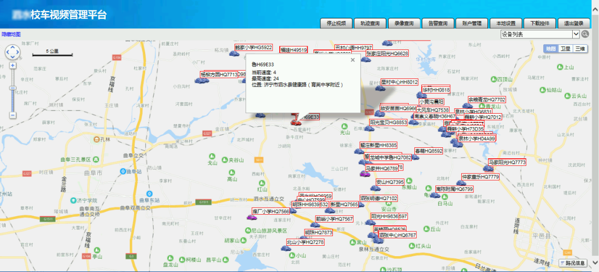Close the 鲁H69E33 info popup
599x272 pixels.
tap(352, 60)
